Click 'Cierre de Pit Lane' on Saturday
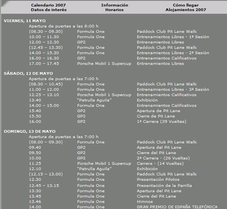Screen dimensions: 227x209 point(156,116)
